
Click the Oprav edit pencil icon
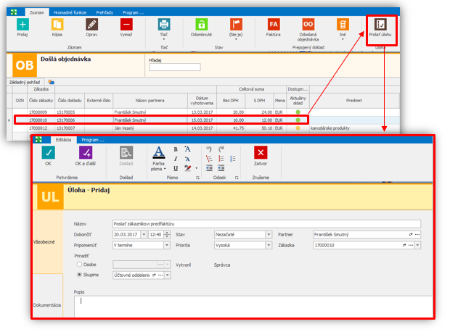(91, 25)
